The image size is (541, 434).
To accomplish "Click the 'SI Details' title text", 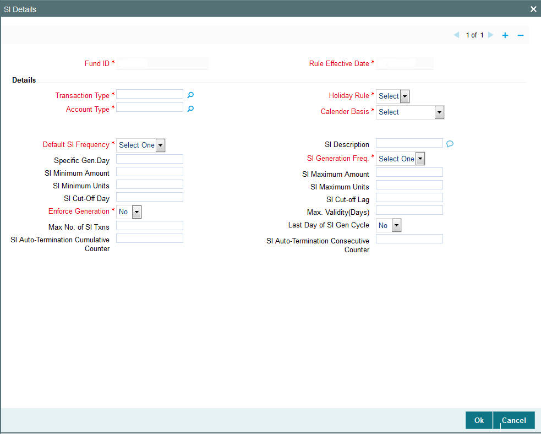I will tap(20, 9).
